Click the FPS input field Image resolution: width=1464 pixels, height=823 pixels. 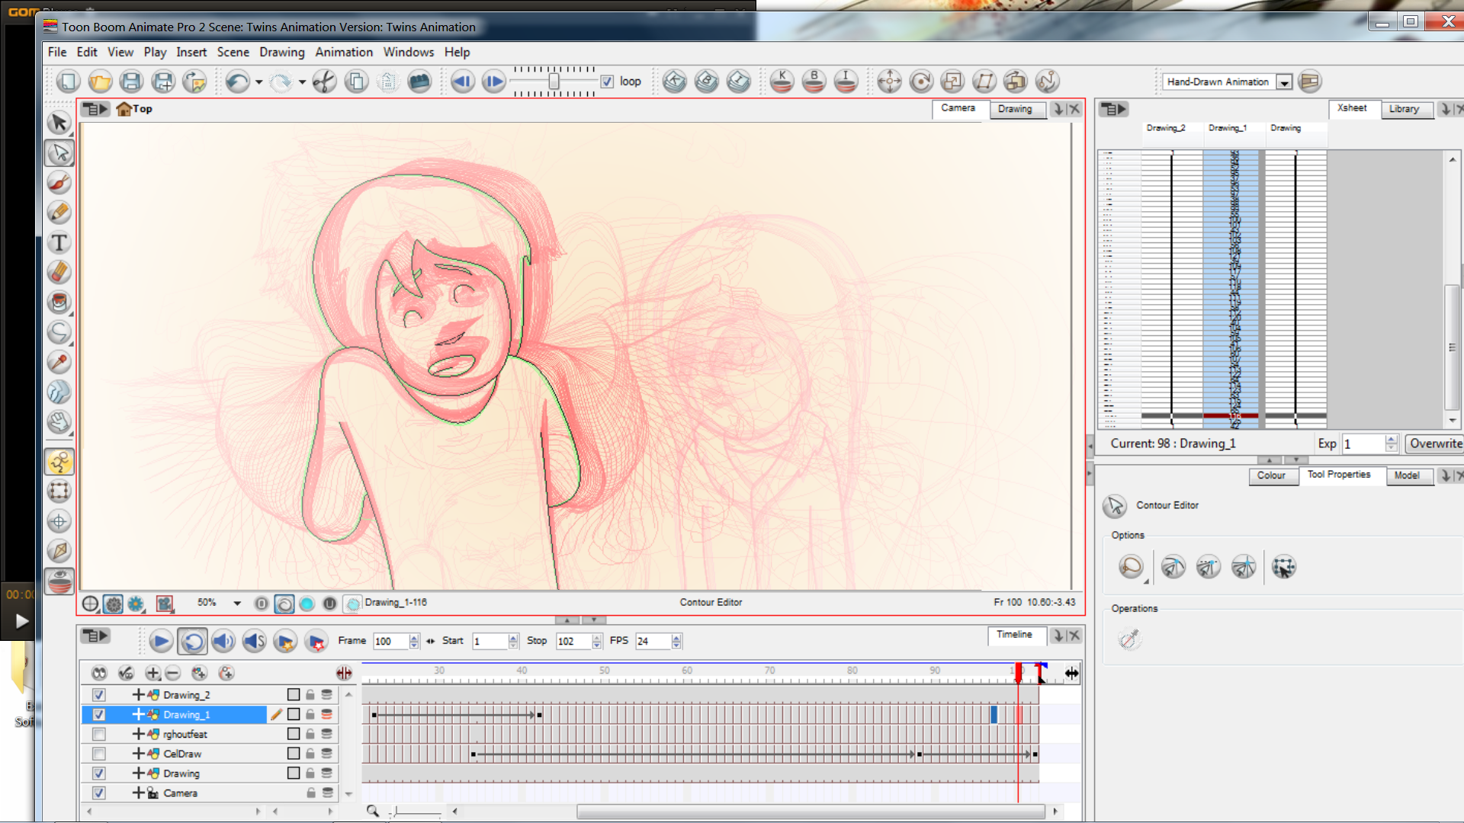coord(653,642)
